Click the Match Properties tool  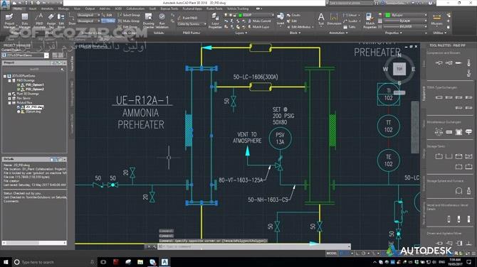370,21
